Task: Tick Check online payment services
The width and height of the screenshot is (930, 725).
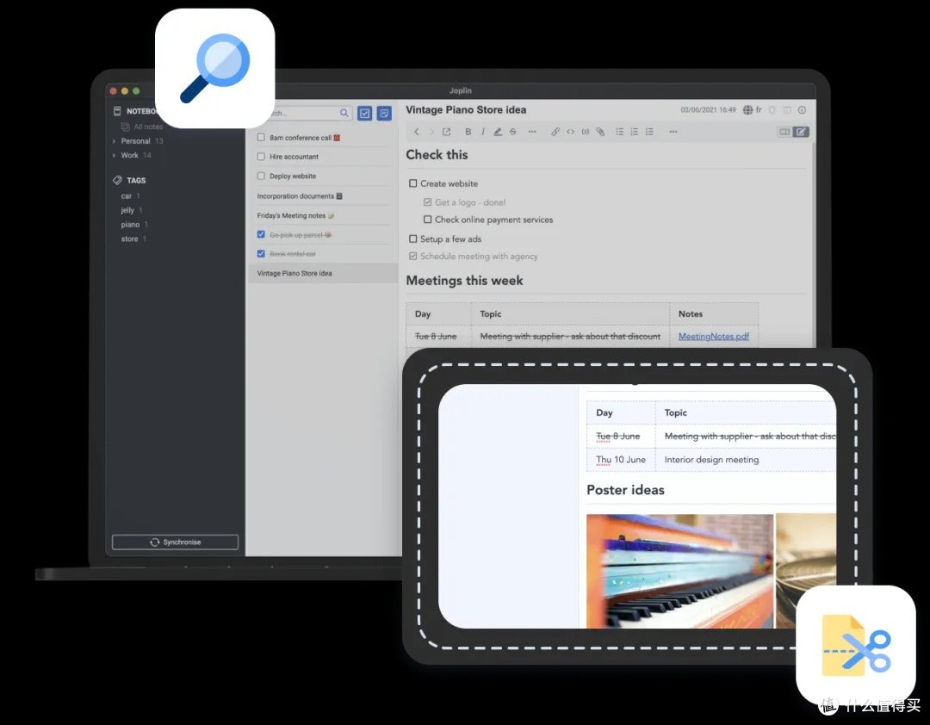Action: (x=427, y=220)
